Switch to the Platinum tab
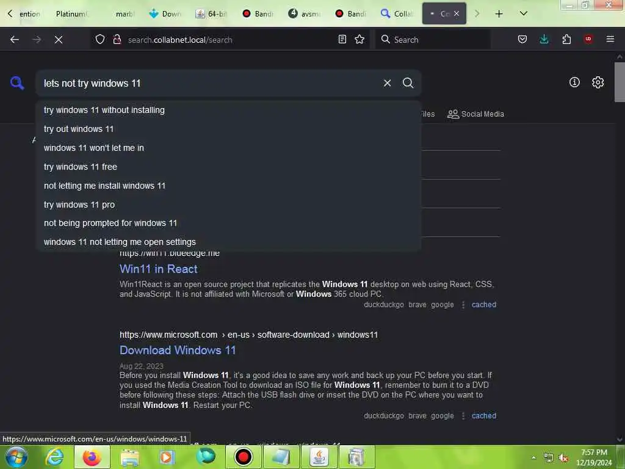Screen dimensions: 625x469 coord(71,14)
